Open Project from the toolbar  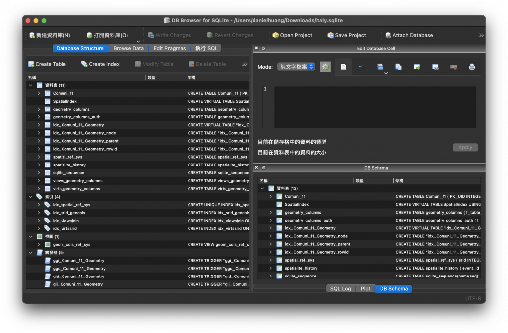[x=292, y=35]
